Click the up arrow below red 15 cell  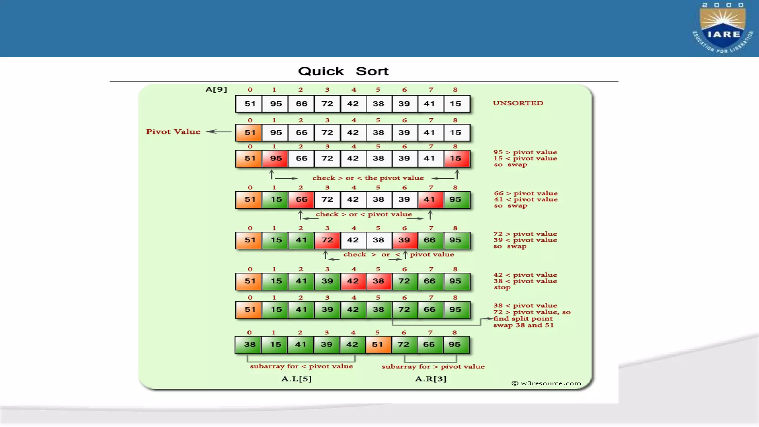[457, 174]
